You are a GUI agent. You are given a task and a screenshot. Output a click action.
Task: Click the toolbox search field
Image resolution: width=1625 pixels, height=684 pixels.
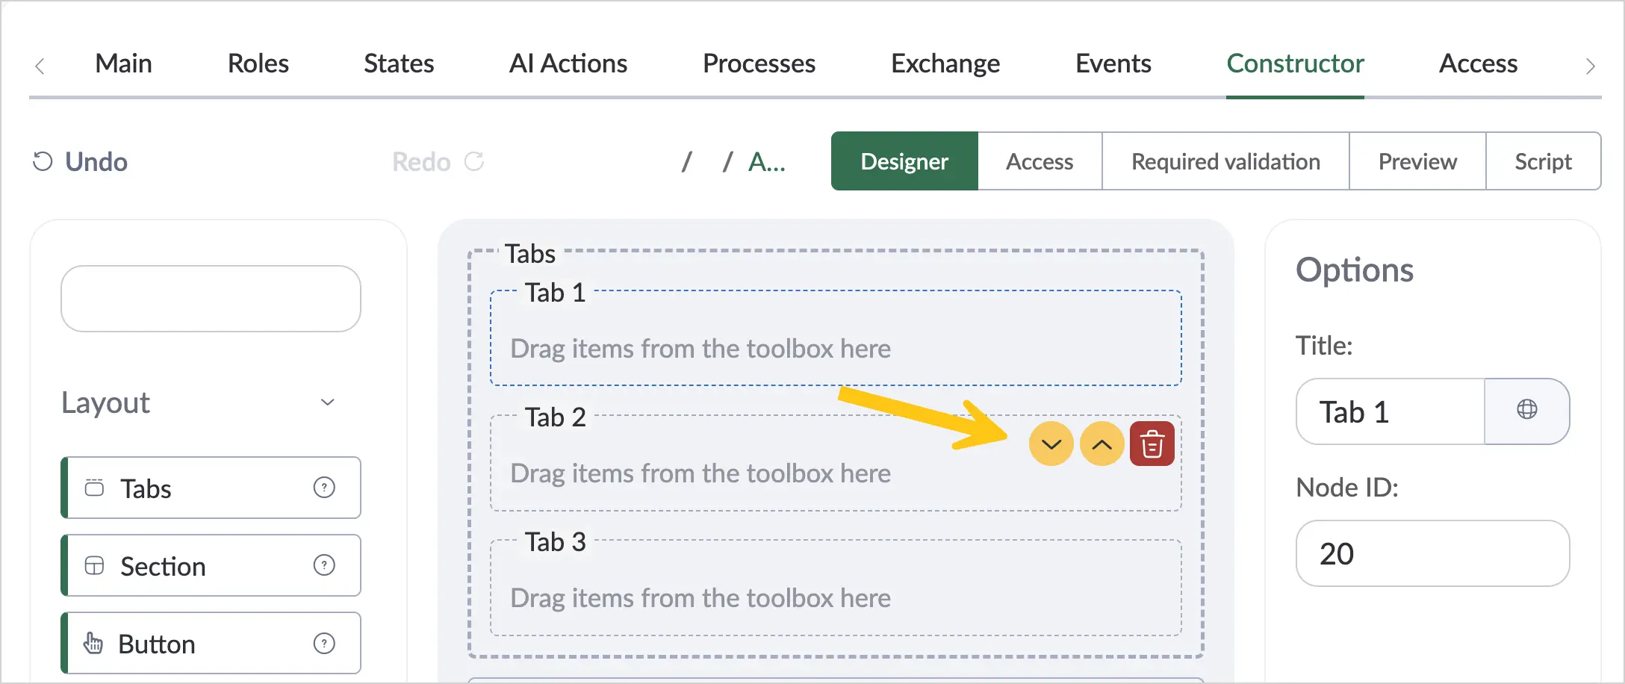click(x=211, y=299)
